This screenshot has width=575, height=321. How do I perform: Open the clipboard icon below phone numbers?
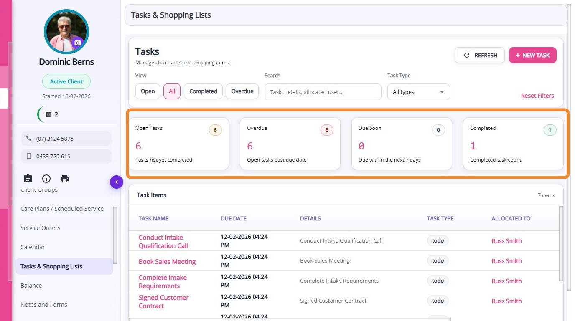(x=28, y=179)
